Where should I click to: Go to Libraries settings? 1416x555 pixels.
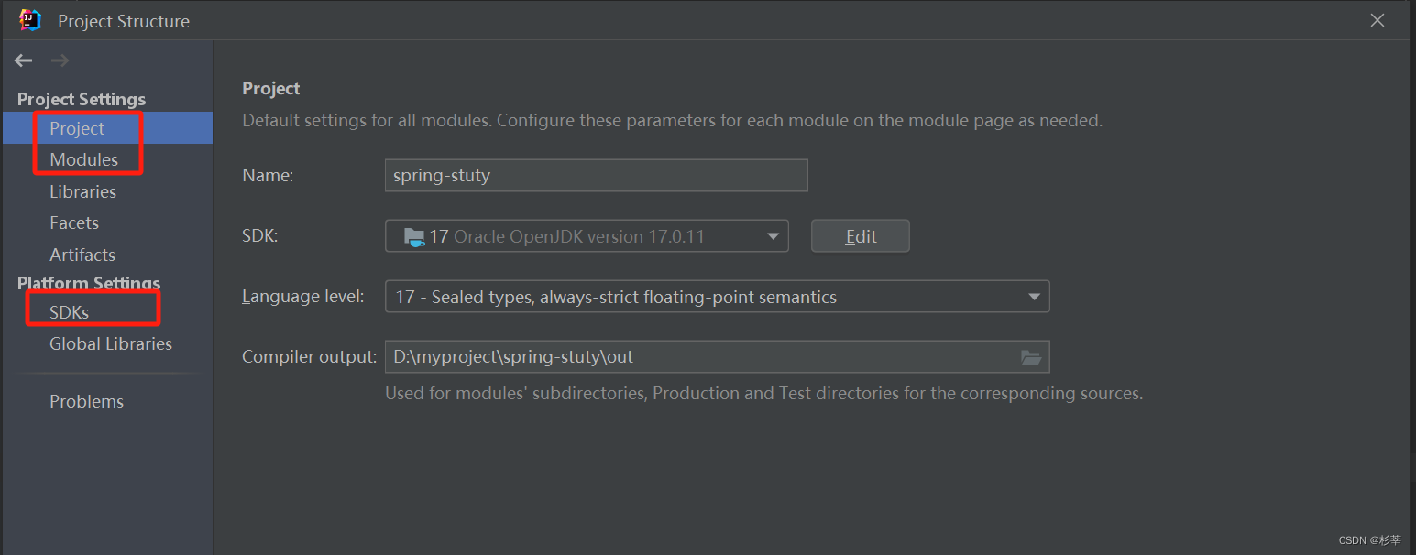[x=82, y=191]
